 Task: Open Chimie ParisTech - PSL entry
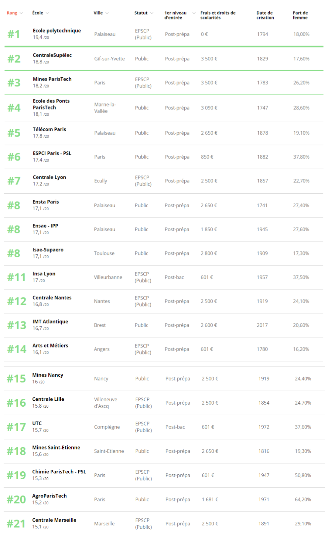pos(59,472)
